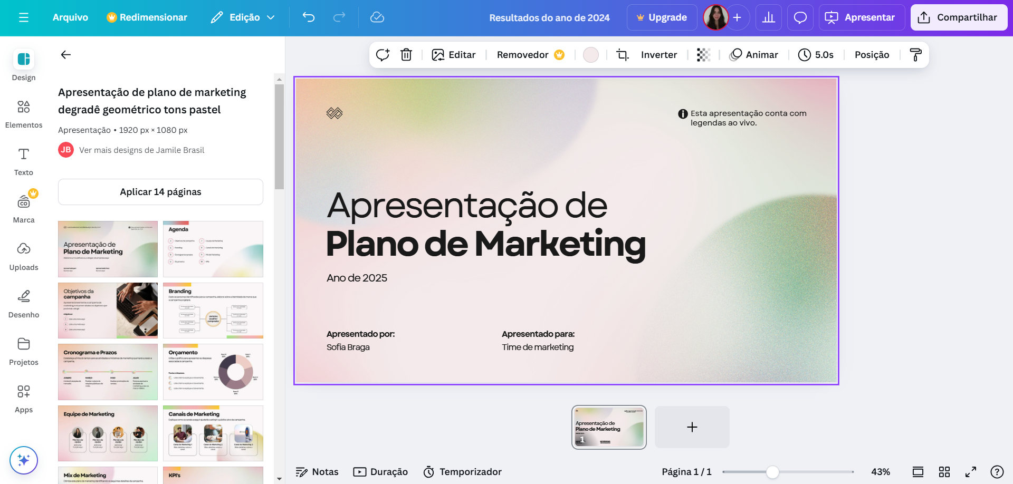Open the Apps panel

[23, 396]
